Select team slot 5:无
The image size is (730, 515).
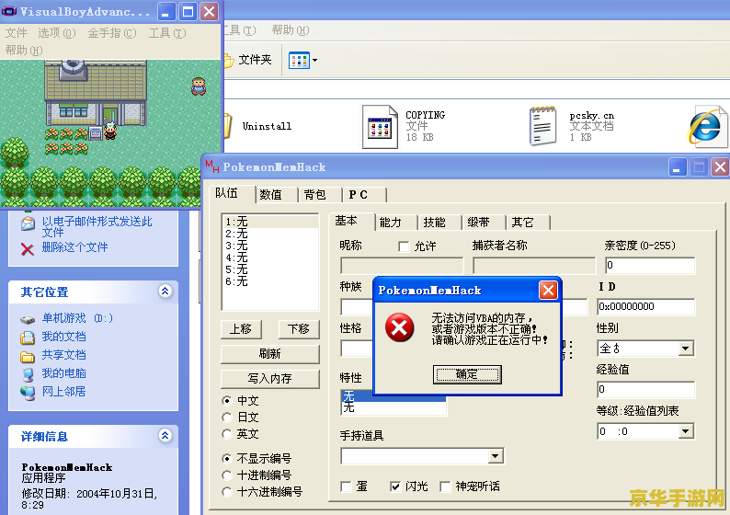(x=270, y=269)
